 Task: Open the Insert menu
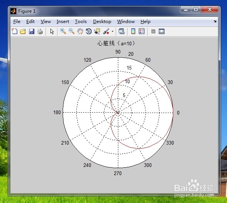(63, 22)
